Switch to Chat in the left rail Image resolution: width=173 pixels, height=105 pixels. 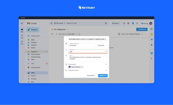coord(22,36)
